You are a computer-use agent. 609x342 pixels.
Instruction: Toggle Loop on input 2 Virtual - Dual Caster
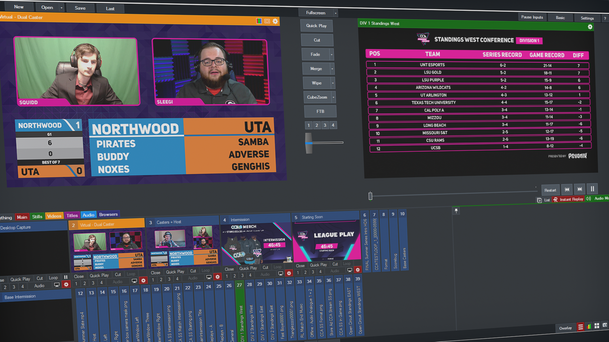[x=131, y=274]
